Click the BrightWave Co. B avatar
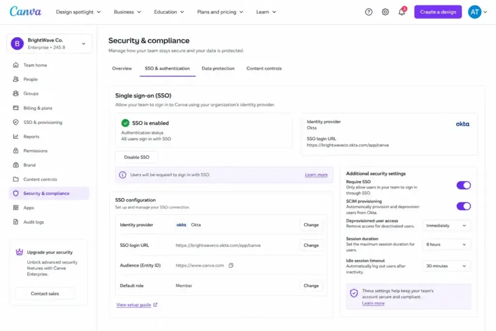 [x=17, y=43]
